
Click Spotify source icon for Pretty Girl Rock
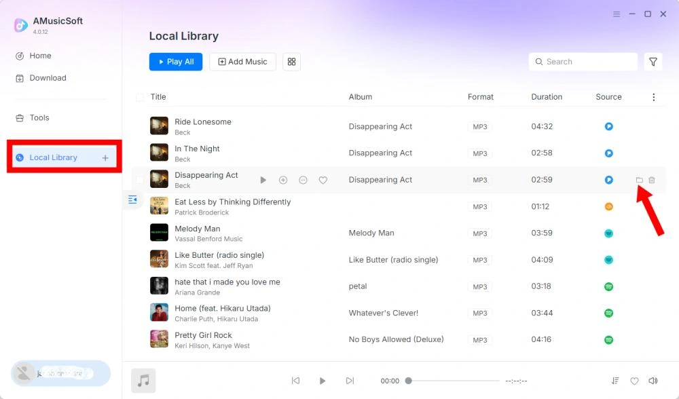tap(608, 340)
